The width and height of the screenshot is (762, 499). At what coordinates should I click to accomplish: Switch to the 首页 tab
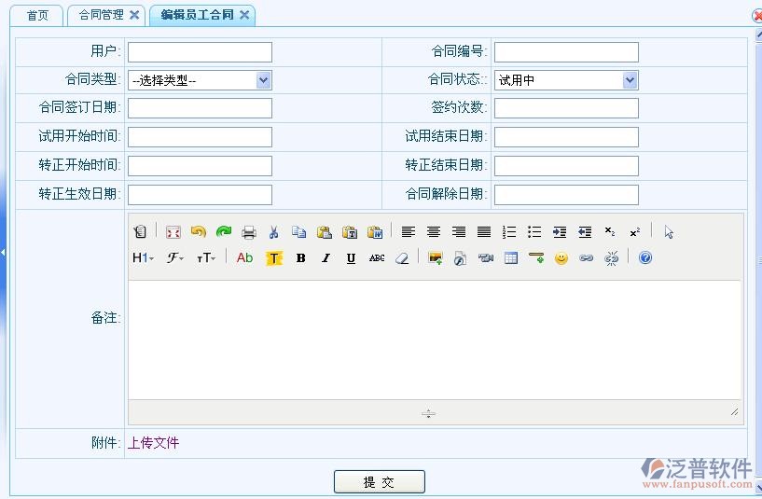click(37, 15)
